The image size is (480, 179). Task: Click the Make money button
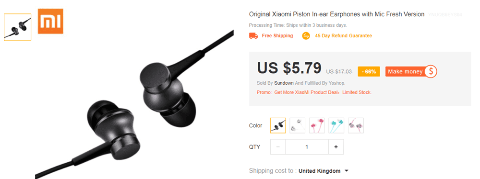(411, 71)
